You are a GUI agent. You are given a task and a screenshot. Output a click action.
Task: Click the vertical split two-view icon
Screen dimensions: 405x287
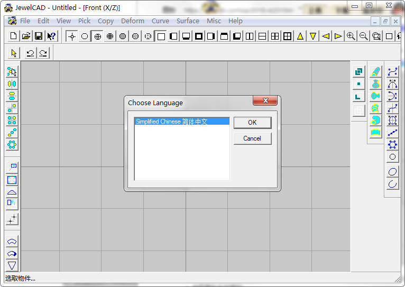250,36
